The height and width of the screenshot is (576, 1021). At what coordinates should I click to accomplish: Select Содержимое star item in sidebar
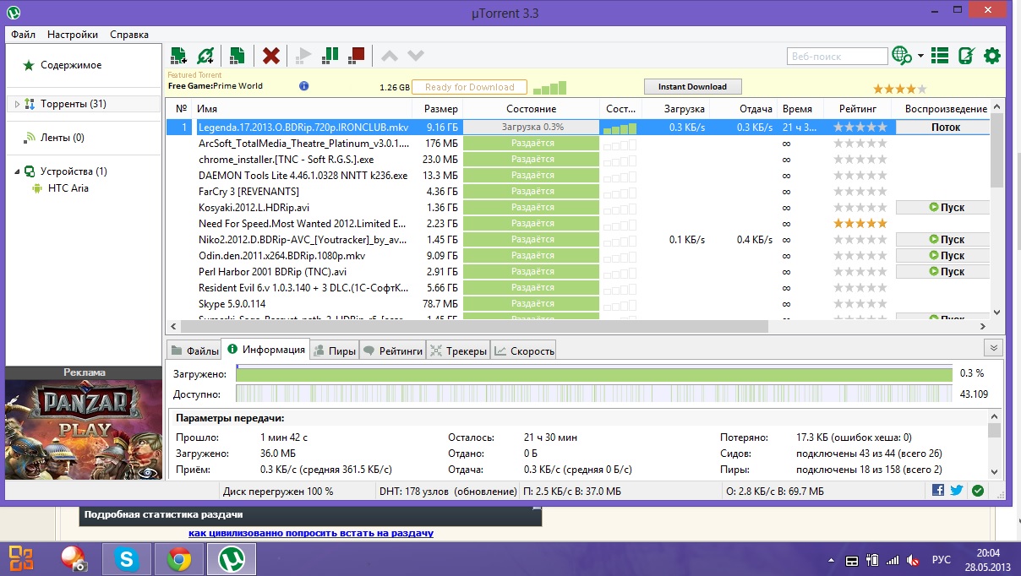click(63, 65)
